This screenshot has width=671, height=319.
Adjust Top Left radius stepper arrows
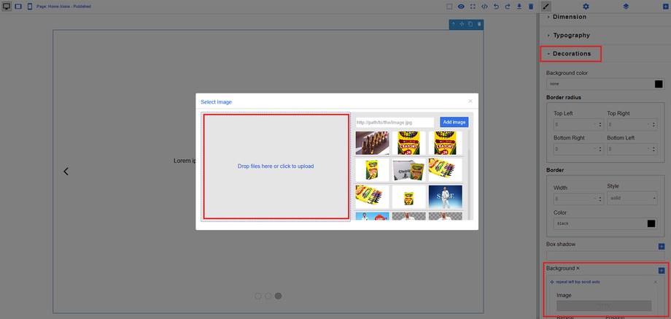(x=600, y=125)
